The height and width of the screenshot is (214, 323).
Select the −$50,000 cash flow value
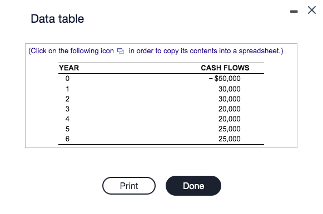pos(225,79)
